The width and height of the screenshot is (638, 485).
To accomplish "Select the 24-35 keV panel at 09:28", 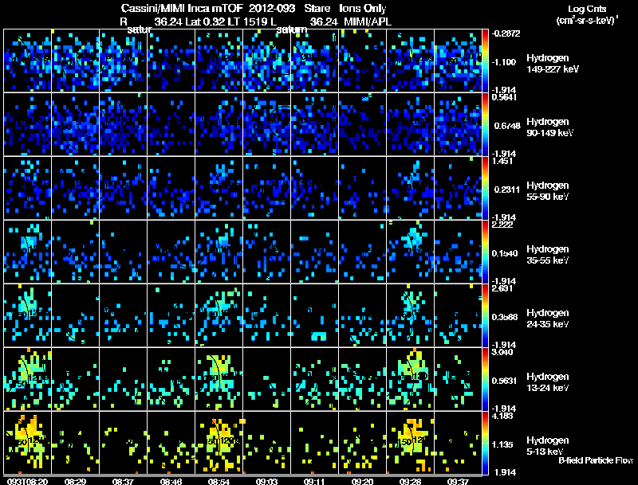I will pos(410,315).
